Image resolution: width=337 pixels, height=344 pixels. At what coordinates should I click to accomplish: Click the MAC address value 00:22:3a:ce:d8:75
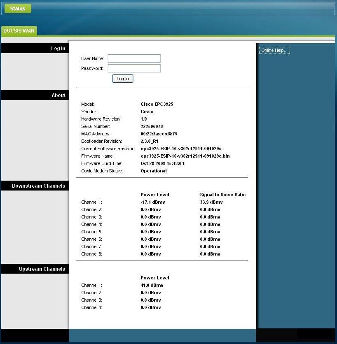[x=159, y=134]
